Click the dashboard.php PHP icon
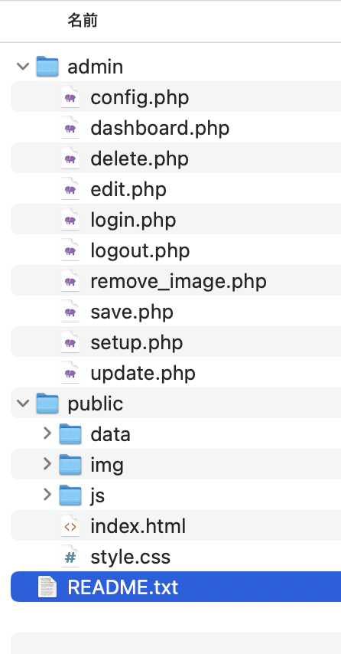The image size is (341, 654). click(x=70, y=128)
